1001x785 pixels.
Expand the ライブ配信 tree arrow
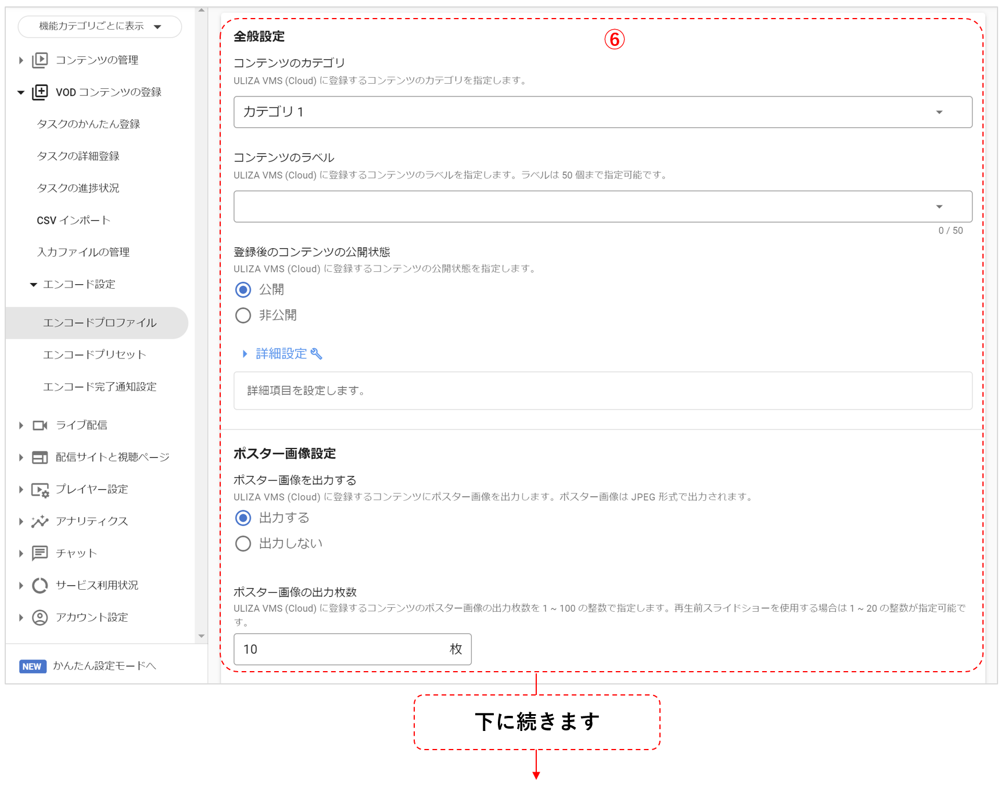[x=21, y=425]
